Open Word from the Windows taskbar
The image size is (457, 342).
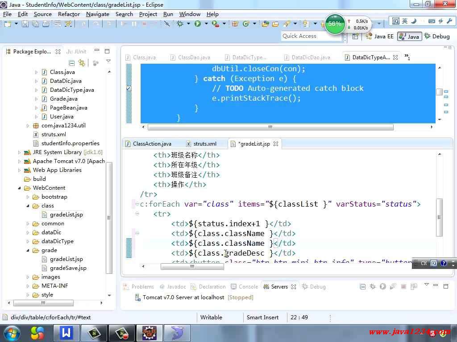[x=66, y=333]
